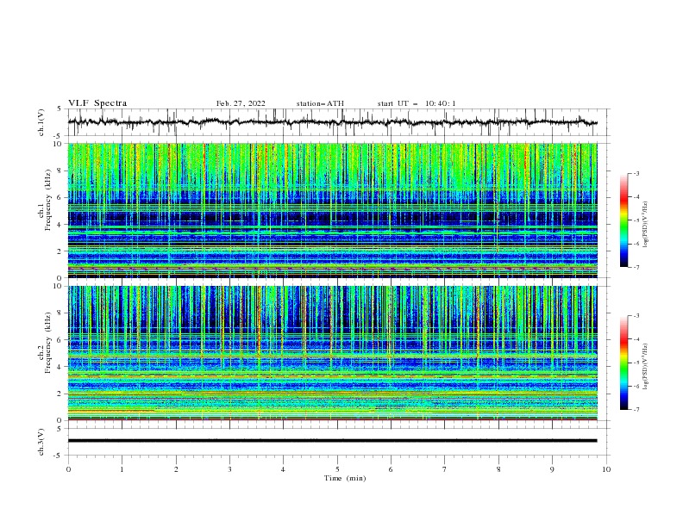
Task: Click the time axis tick label "10"
Action: (606, 469)
